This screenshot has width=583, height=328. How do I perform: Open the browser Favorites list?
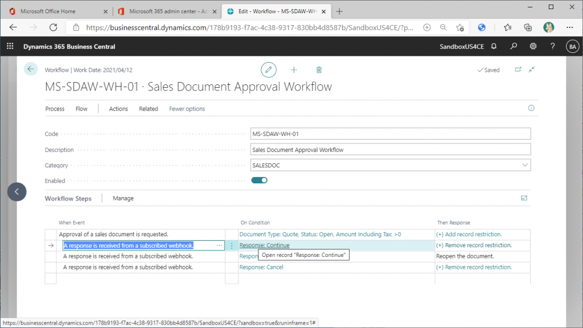[507, 27]
